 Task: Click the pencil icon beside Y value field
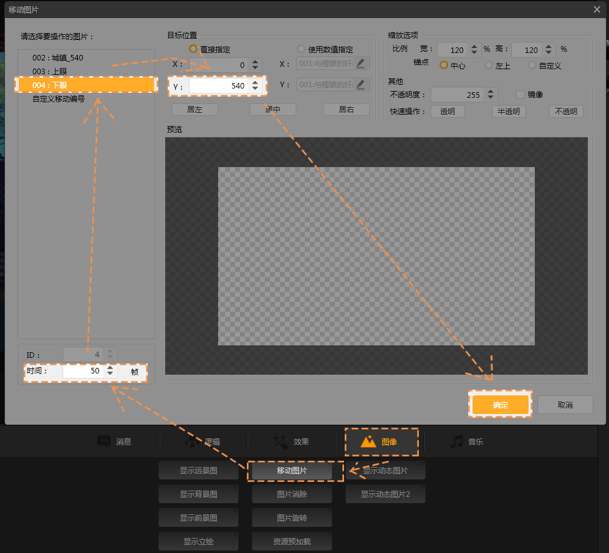tap(361, 85)
